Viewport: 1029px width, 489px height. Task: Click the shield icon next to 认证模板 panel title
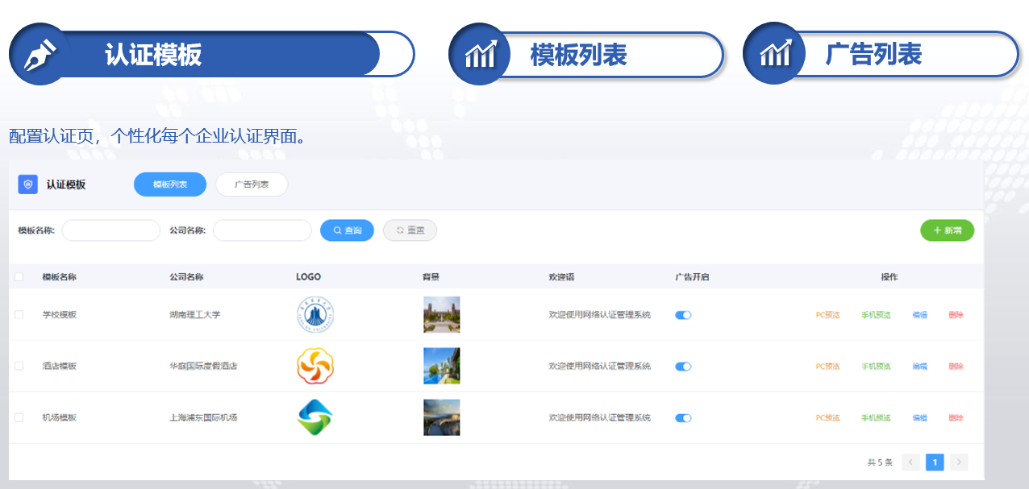28,184
